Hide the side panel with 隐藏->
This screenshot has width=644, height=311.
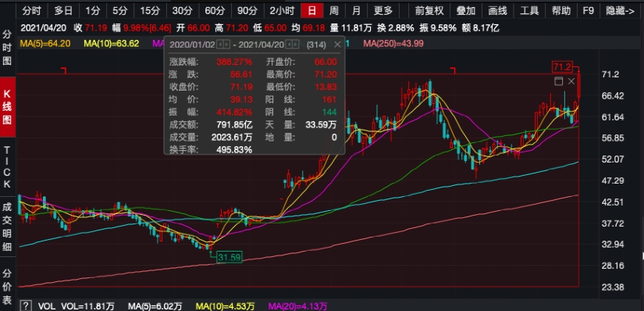tap(620, 11)
